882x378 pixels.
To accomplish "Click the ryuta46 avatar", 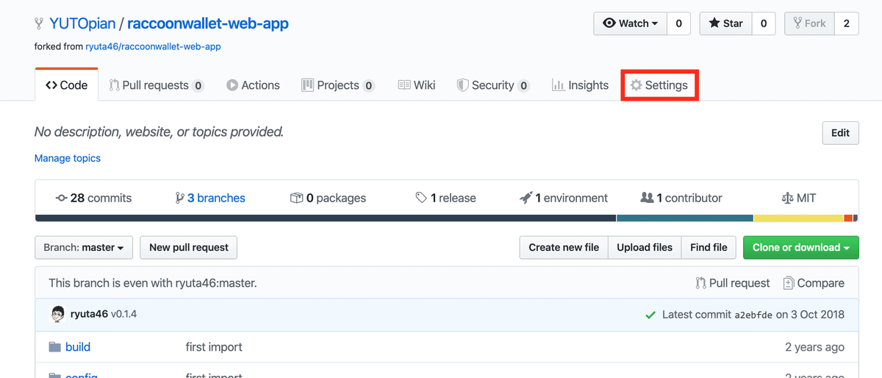I will pyautogui.click(x=57, y=314).
